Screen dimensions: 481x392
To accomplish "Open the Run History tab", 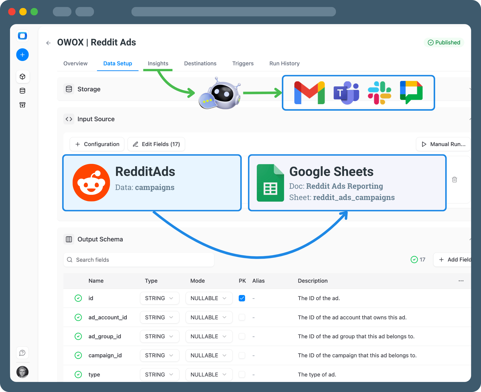I will click(284, 63).
